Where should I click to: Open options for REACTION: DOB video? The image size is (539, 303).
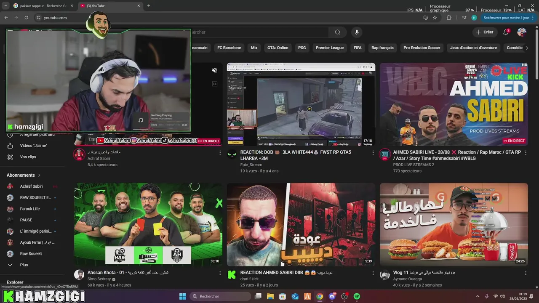[373, 153]
